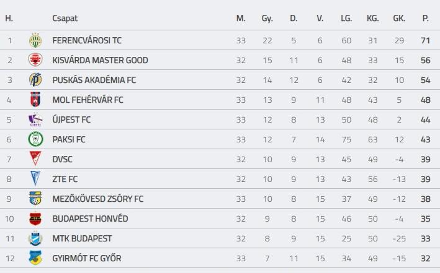The height and width of the screenshot is (273, 440).
Task: Sort by the Csapat column header
Action: pos(65,18)
